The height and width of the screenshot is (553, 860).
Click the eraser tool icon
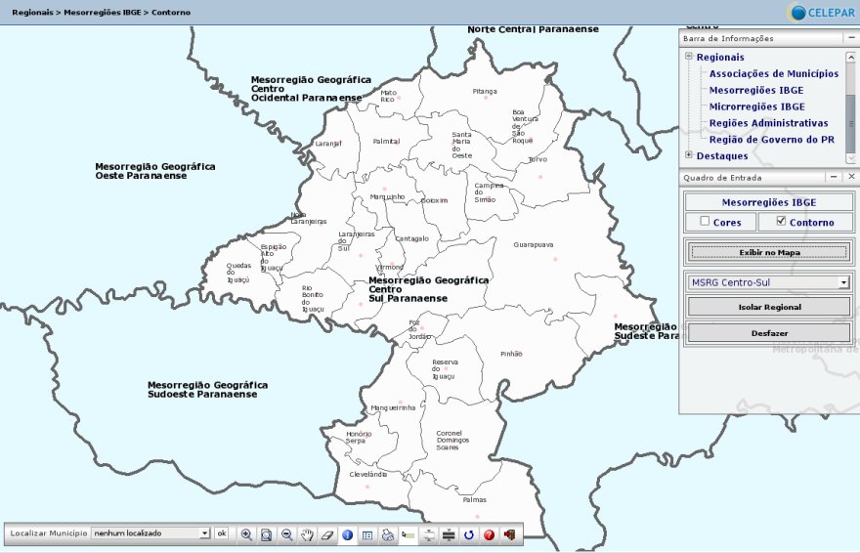click(327, 534)
